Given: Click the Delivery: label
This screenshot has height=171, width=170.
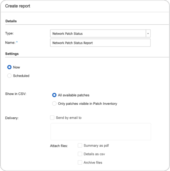Looking at the screenshot, I should (12, 118).
